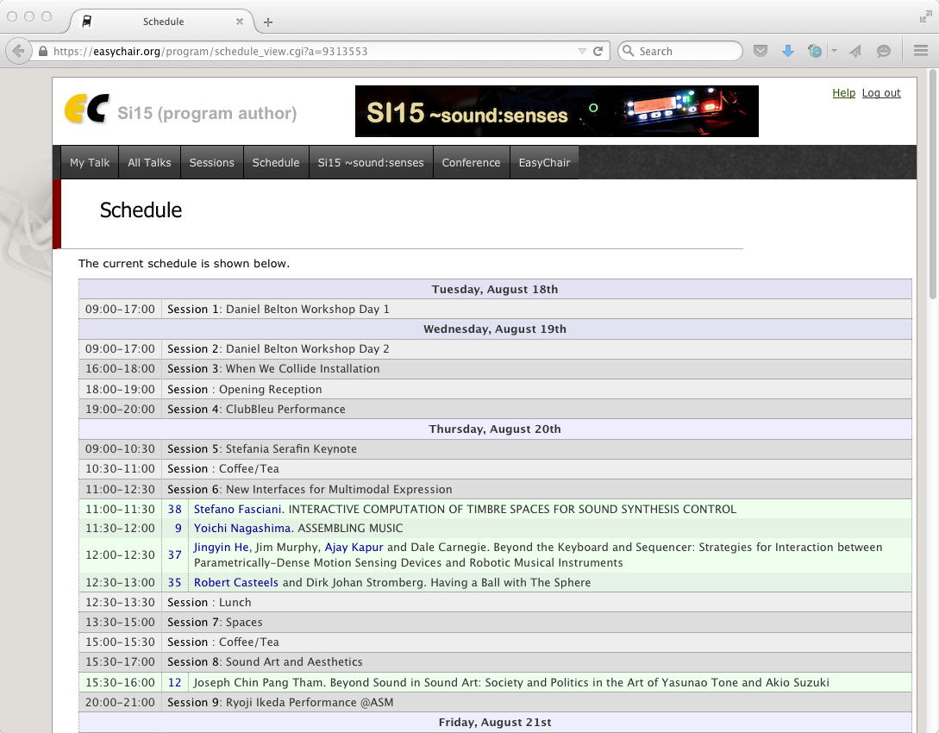This screenshot has height=733, width=939.
Task: Open the chat bubble icon
Action: pos(883,51)
